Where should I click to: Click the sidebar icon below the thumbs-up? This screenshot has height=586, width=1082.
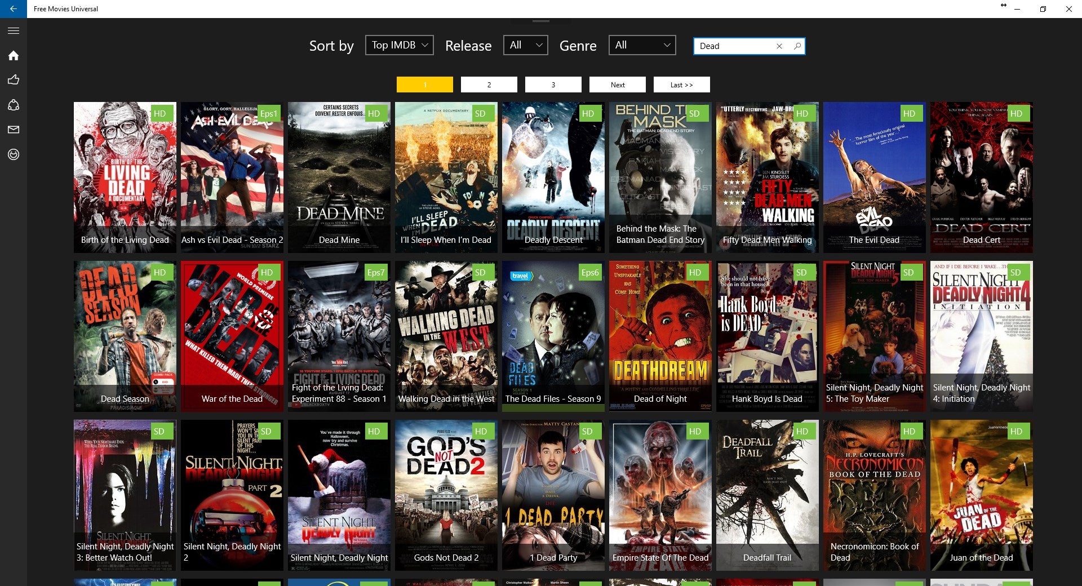pos(14,105)
